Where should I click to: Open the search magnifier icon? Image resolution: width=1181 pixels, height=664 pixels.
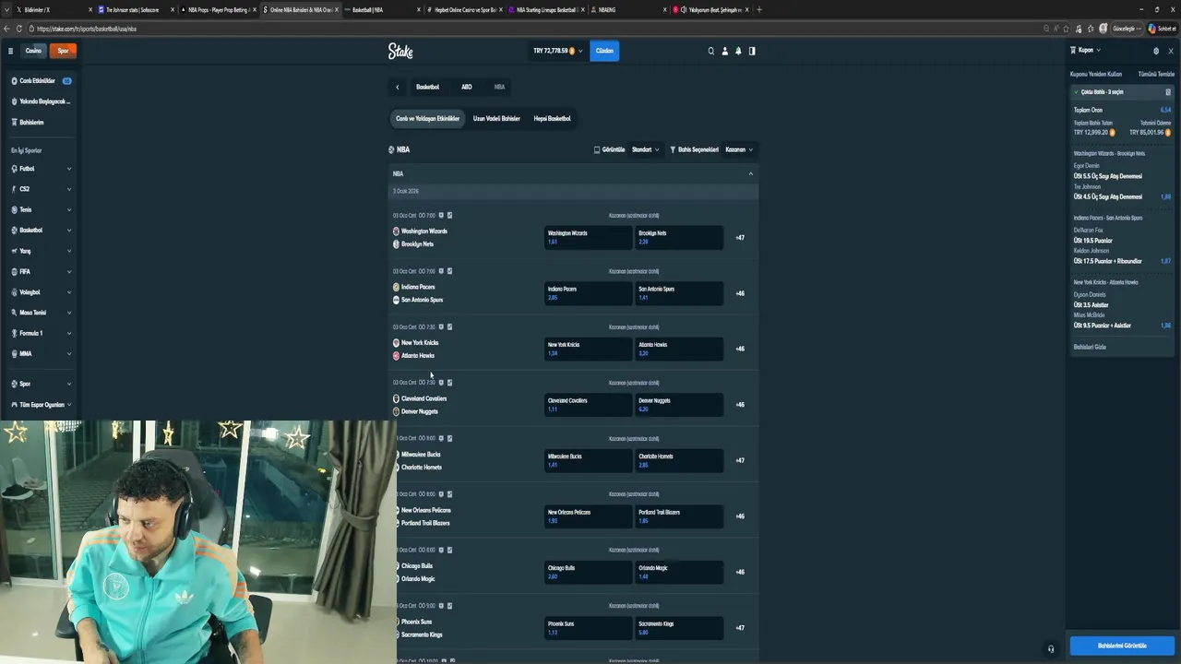pyautogui.click(x=710, y=51)
